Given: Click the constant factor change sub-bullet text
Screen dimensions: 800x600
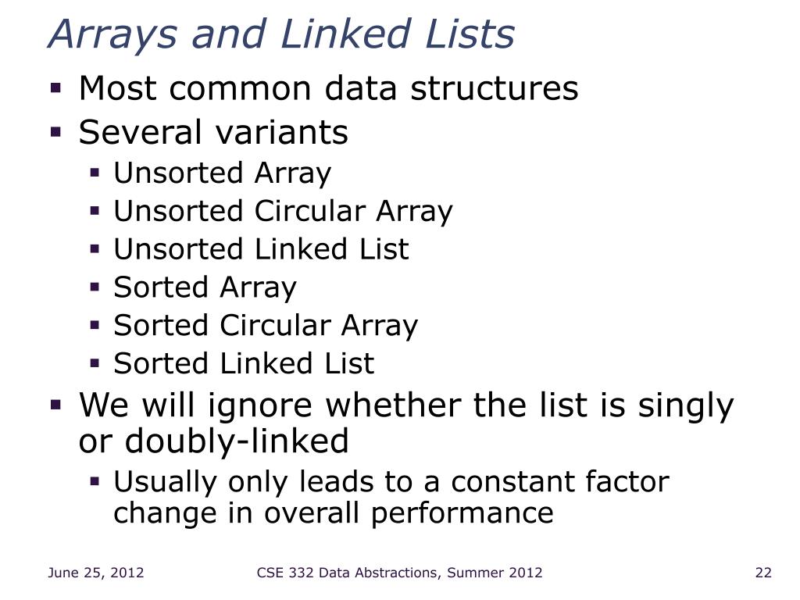Looking at the screenshot, I should point(391,498).
